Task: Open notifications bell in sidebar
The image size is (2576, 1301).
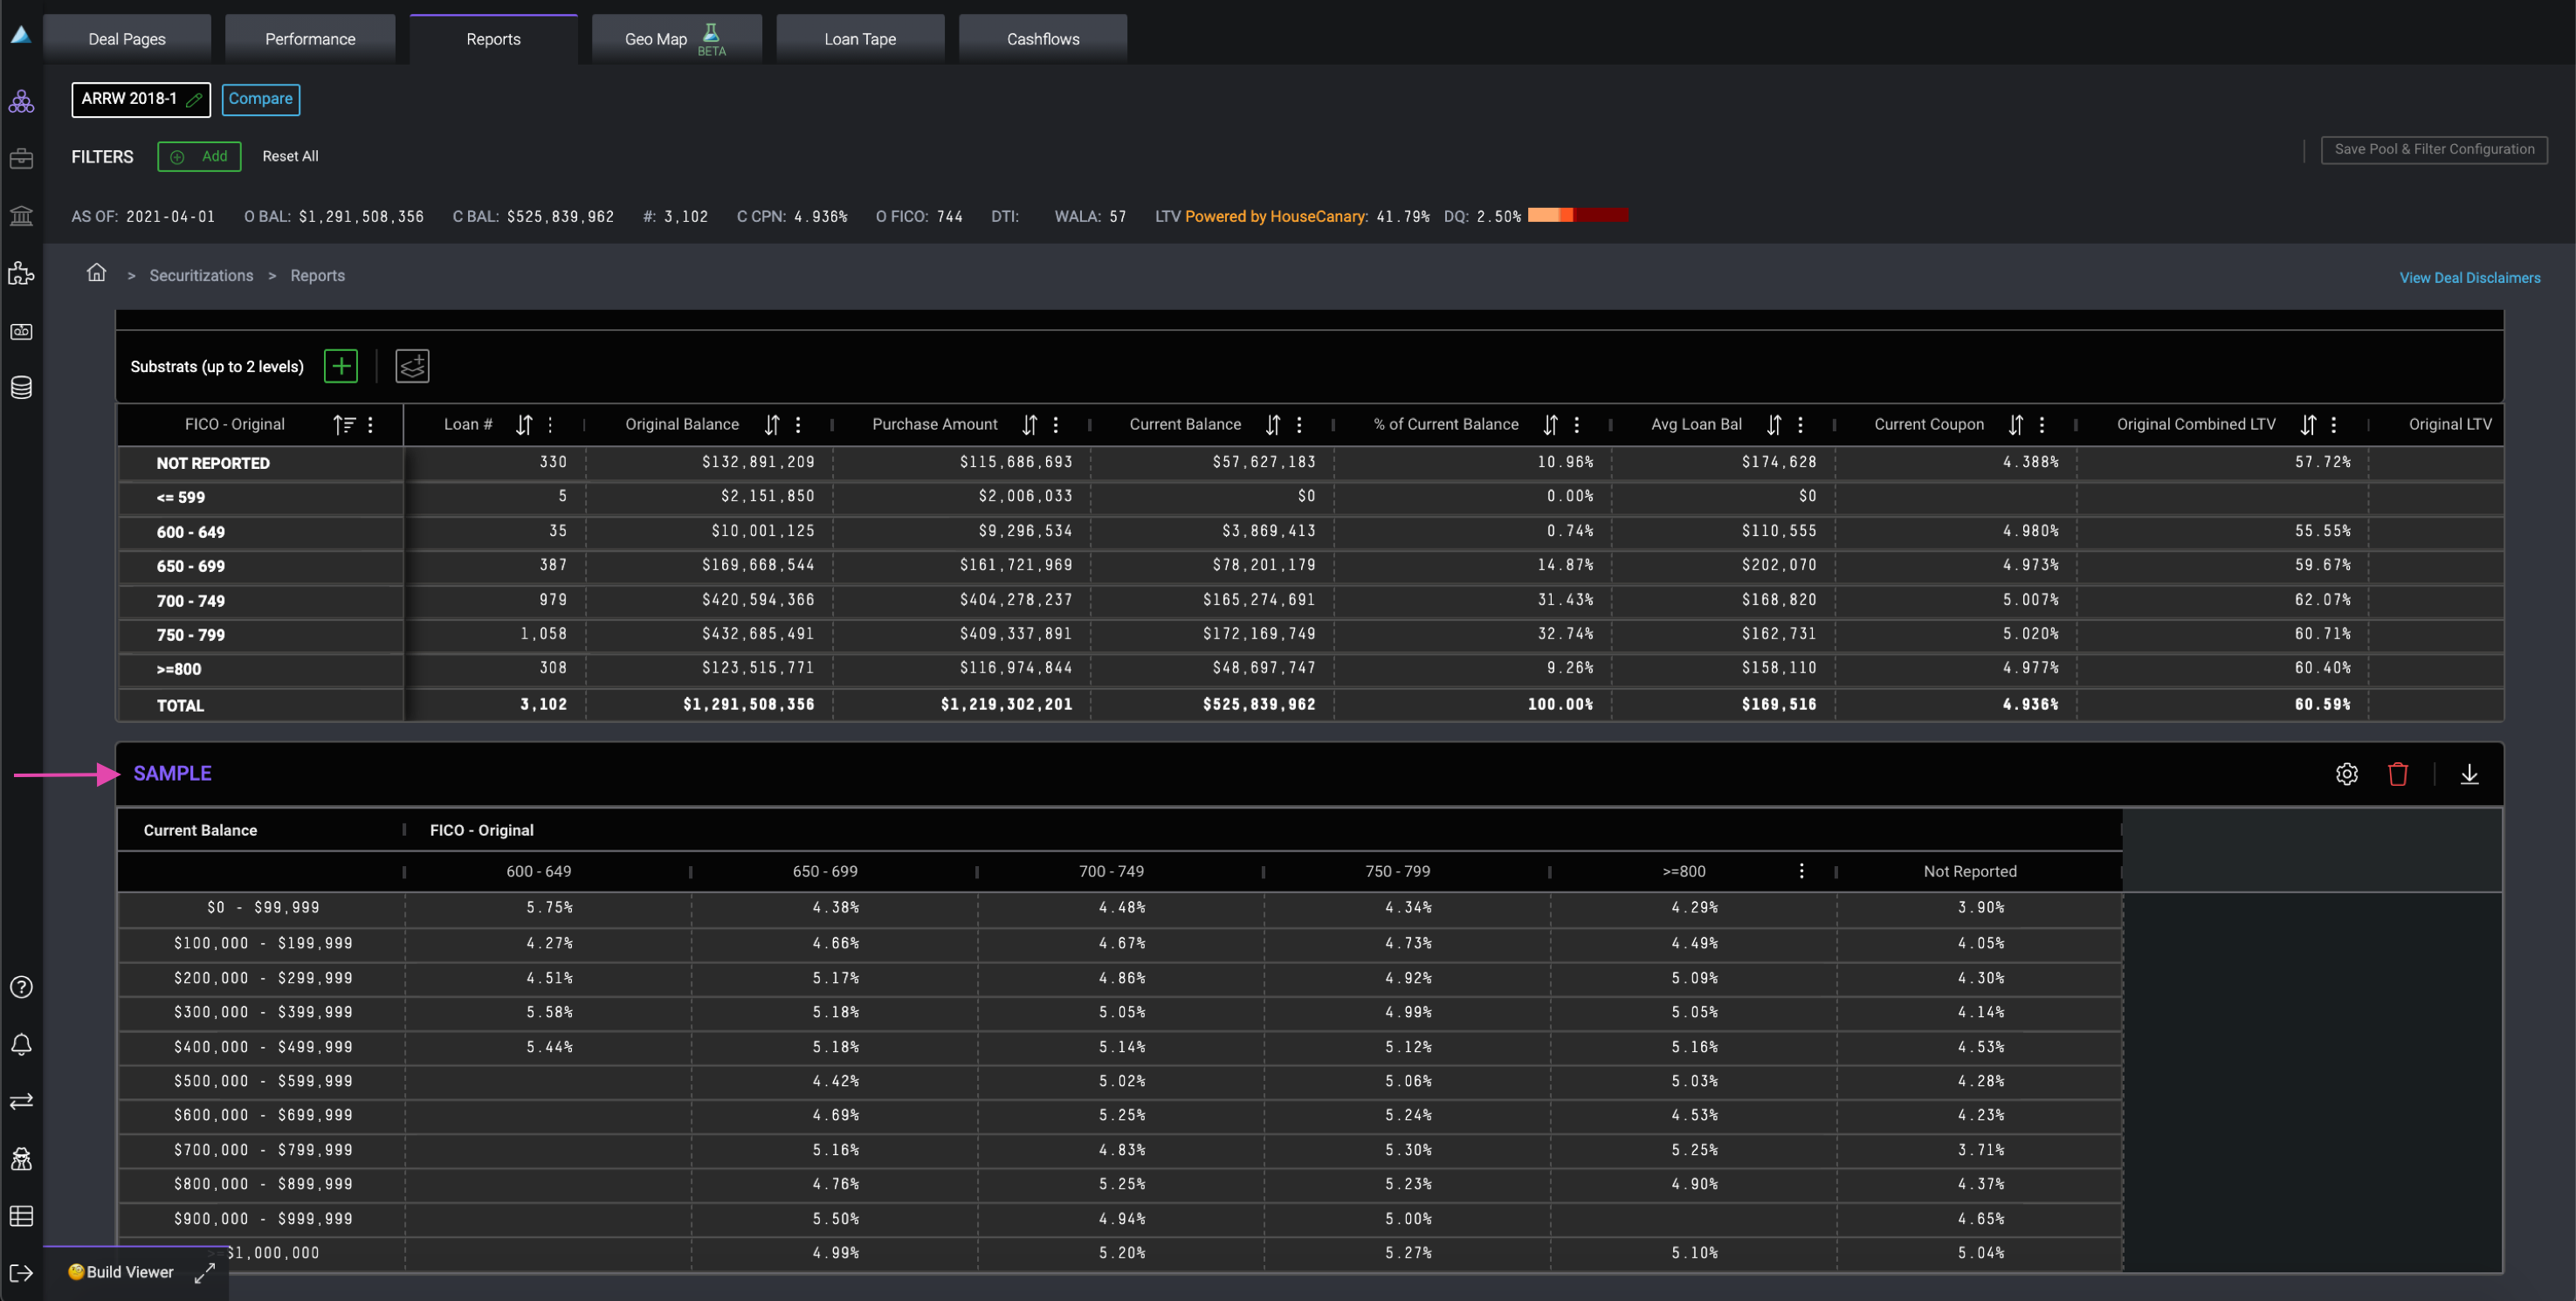Action: point(21,1044)
